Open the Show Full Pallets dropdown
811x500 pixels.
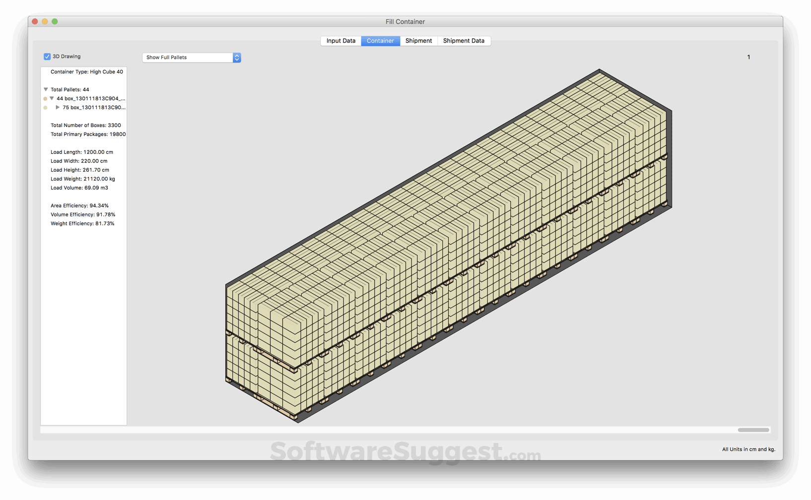(189, 58)
